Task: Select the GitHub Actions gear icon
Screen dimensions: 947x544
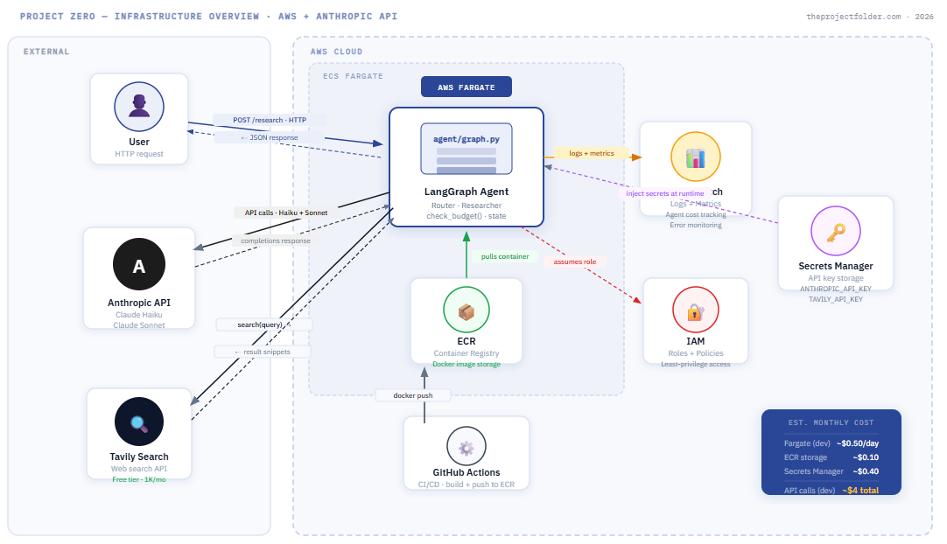Action: [x=466, y=448]
